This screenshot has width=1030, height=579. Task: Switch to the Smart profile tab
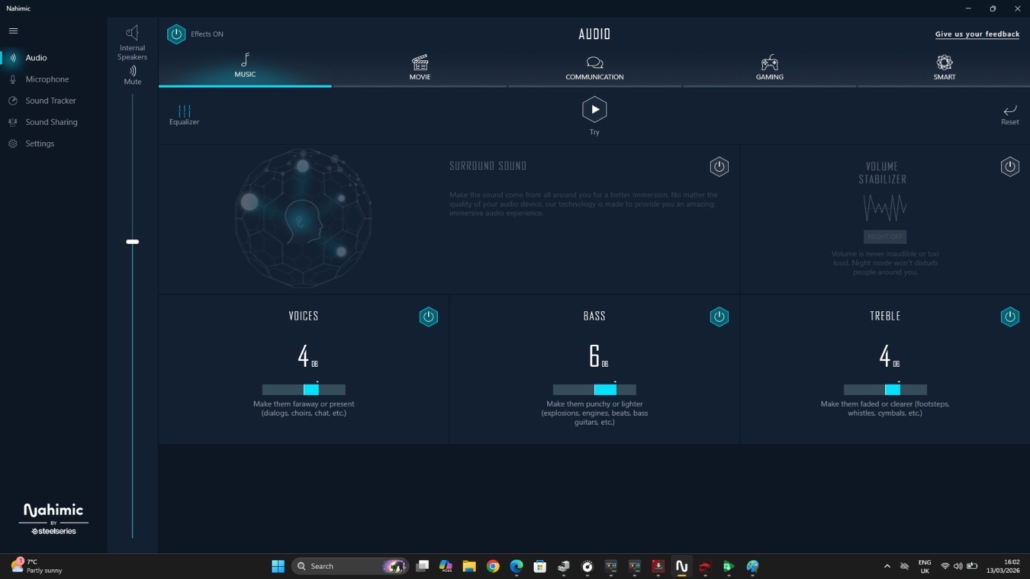click(x=944, y=67)
